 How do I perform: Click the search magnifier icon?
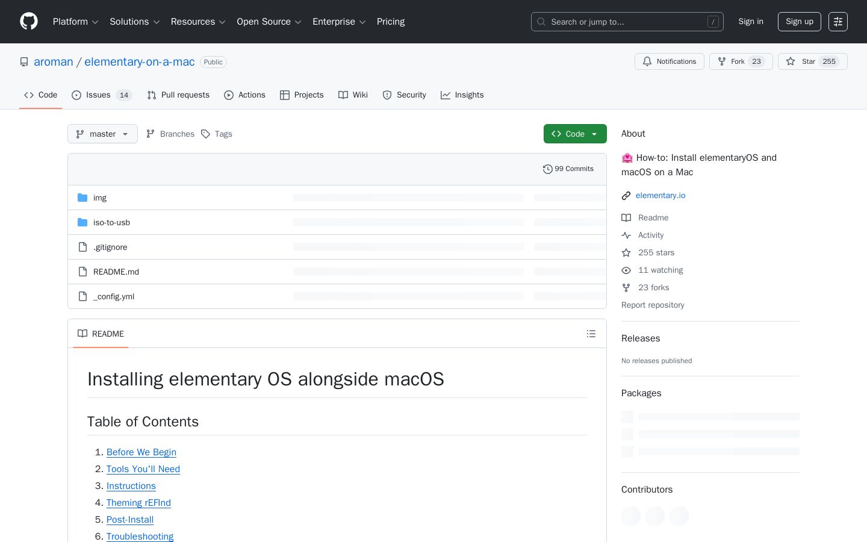tap(541, 22)
